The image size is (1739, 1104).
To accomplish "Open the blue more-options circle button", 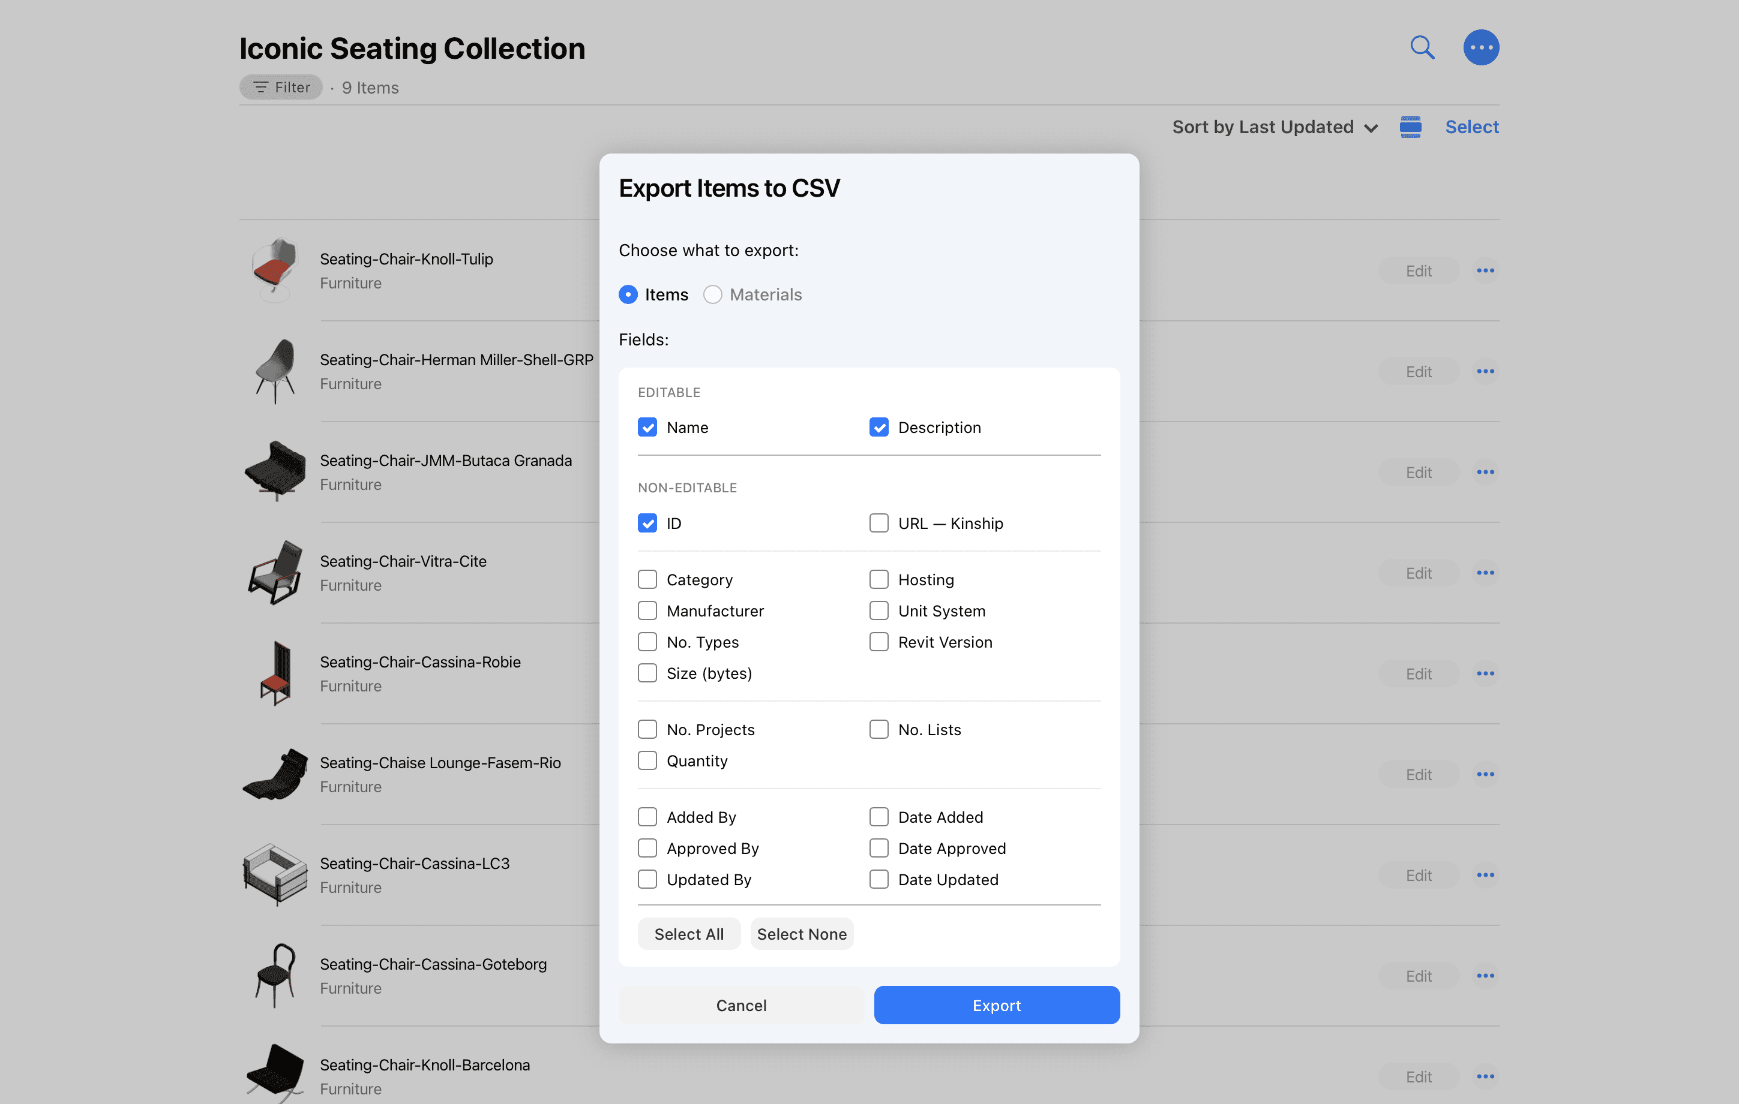I will point(1481,47).
